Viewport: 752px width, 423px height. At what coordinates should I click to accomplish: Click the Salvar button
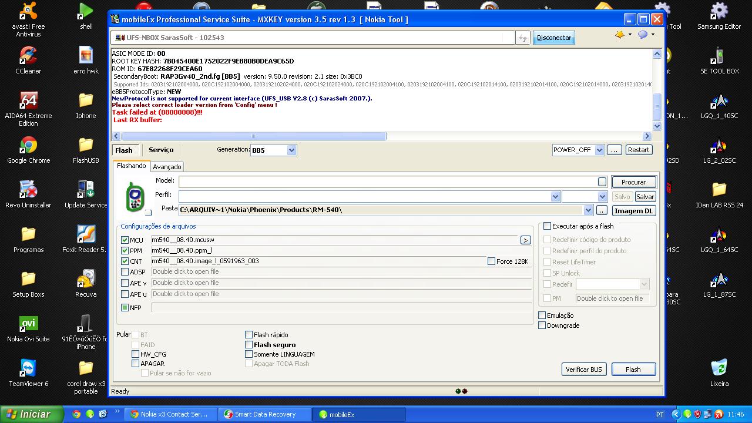(644, 197)
